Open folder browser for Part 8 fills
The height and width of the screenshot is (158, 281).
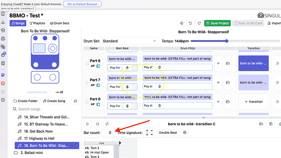[x=228, y=102]
